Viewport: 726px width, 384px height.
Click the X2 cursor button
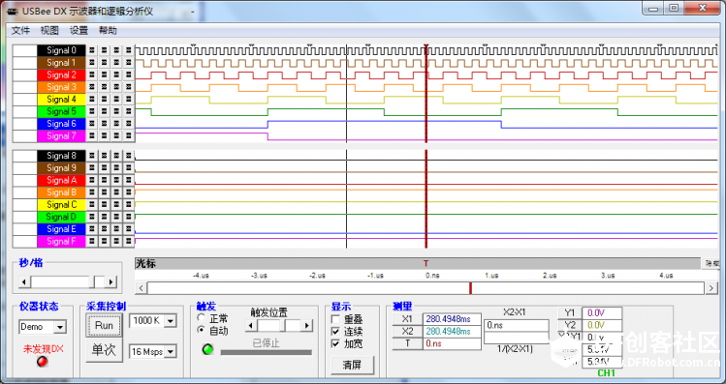coord(407,332)
